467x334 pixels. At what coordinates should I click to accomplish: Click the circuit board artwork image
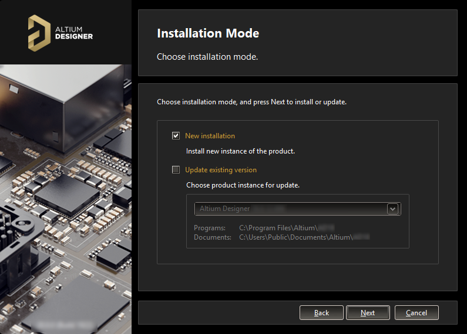point(66,199)
